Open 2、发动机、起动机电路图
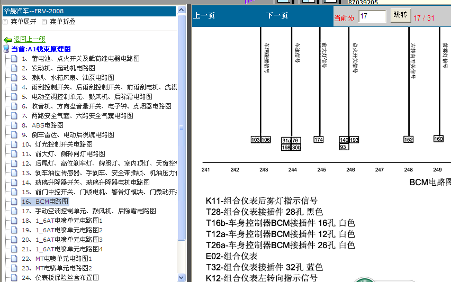The width and height of the screenshot is (451, 282). pos(58,68)
